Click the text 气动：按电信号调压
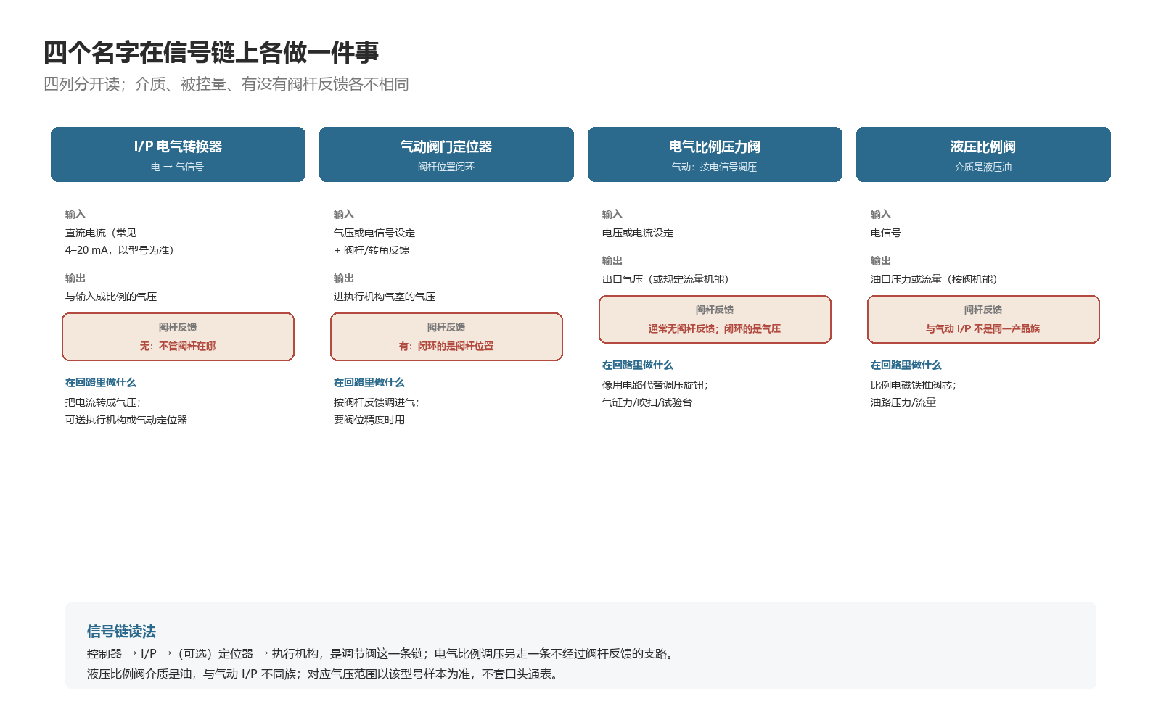Viewport: 1161px width, 725px height. pos(715,167)
